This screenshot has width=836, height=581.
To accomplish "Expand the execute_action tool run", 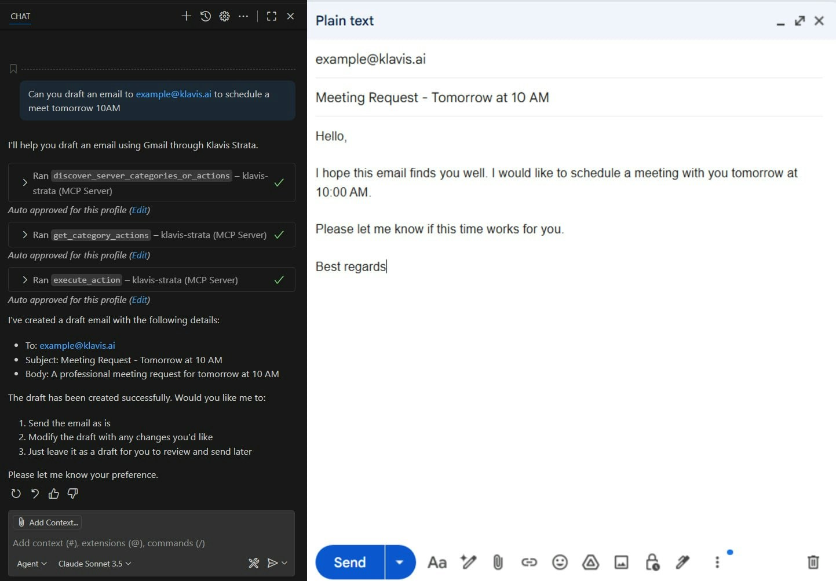I will click(x=25, y=280).
